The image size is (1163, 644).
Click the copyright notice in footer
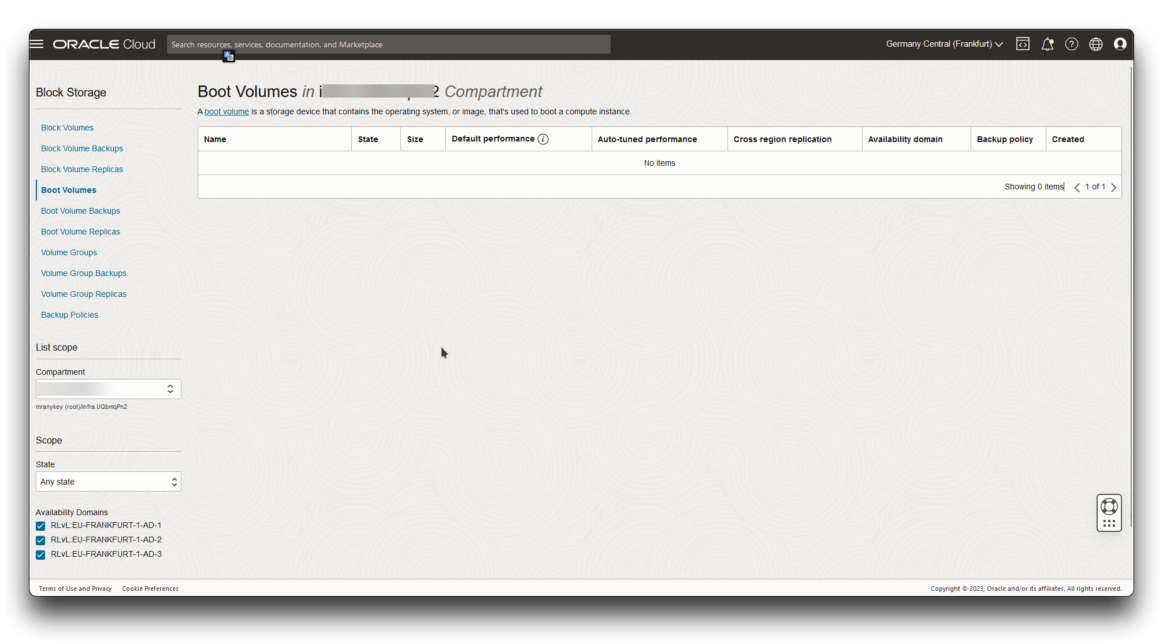pos(1026,589)
